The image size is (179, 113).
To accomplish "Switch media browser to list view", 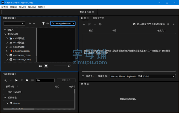I will [41, 66].
